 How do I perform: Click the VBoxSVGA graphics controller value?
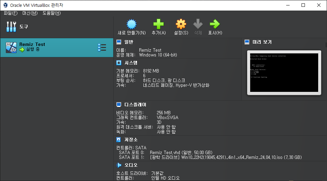click(x=168, y=117)
